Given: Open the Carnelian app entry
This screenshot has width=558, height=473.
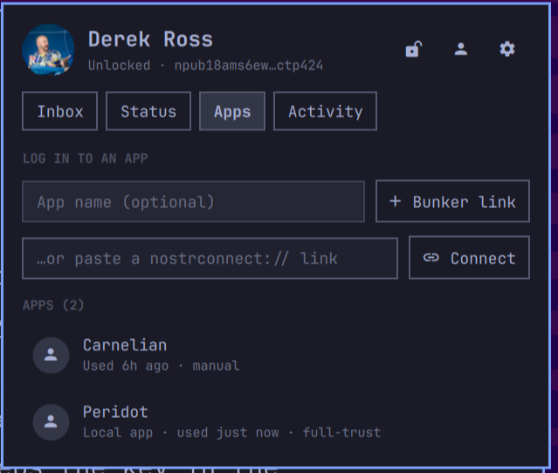Looking at the screenshot, I should [x=276, y=355].
